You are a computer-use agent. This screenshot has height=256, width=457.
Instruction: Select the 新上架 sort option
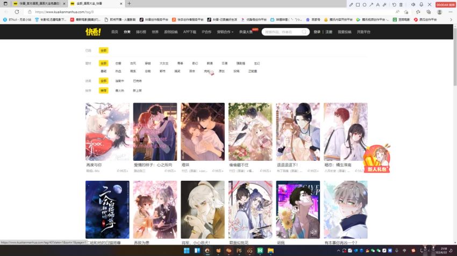coord(137,91)
